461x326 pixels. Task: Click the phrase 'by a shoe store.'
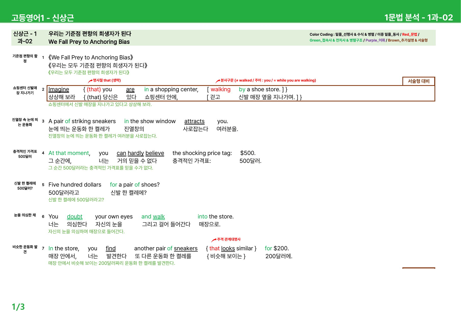tap(259, 89)
